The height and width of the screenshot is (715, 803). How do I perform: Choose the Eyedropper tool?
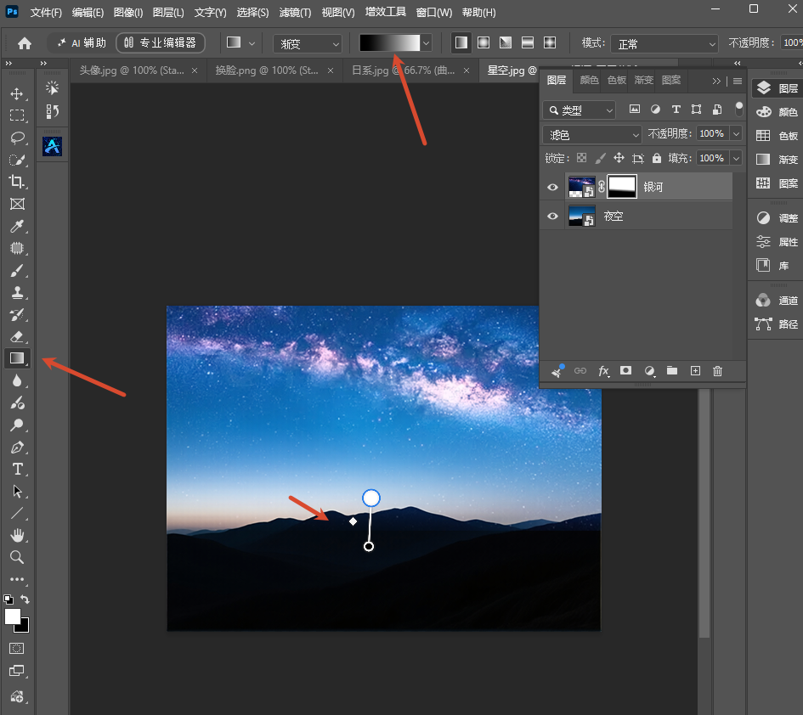click(x=17, y=226)
